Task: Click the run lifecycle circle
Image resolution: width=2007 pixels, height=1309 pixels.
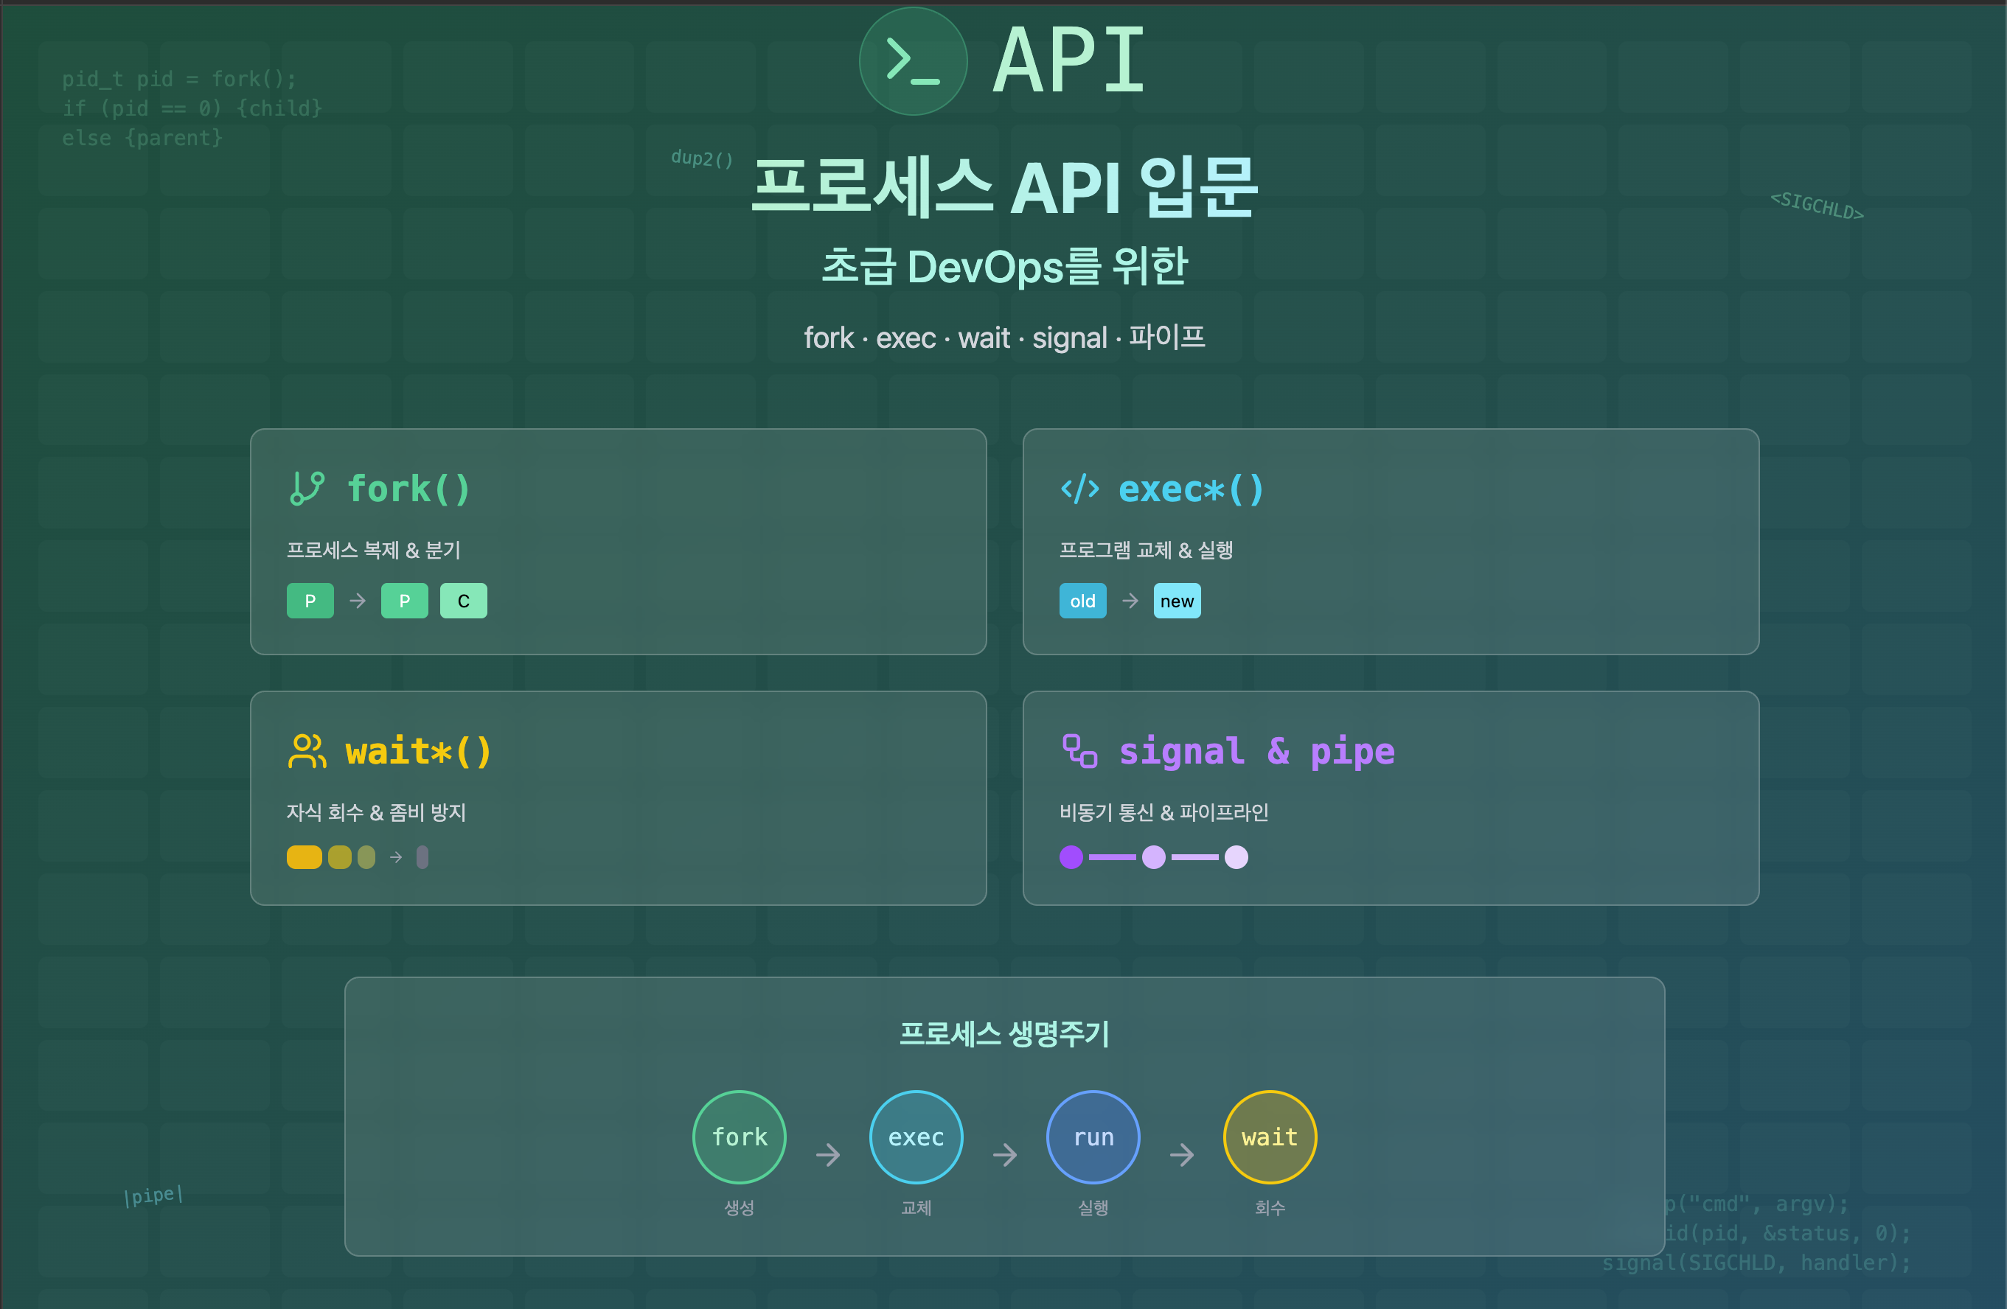Action: 1093,1137
